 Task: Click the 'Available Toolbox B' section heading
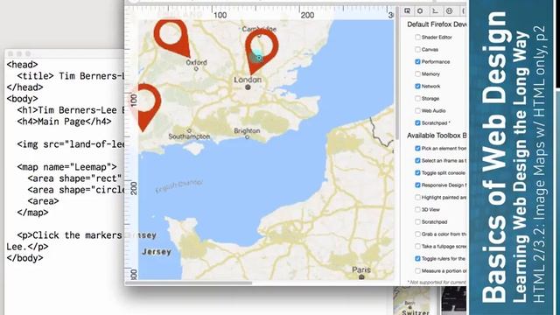(x=437, y=136)
